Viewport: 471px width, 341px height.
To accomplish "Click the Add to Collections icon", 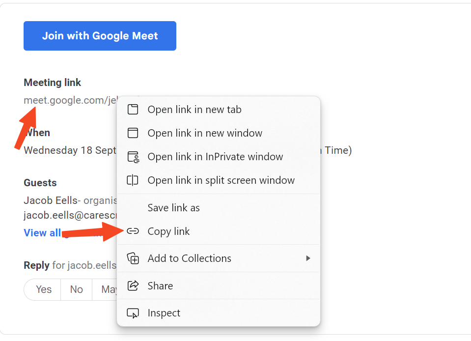I will [x=133, y=258].
